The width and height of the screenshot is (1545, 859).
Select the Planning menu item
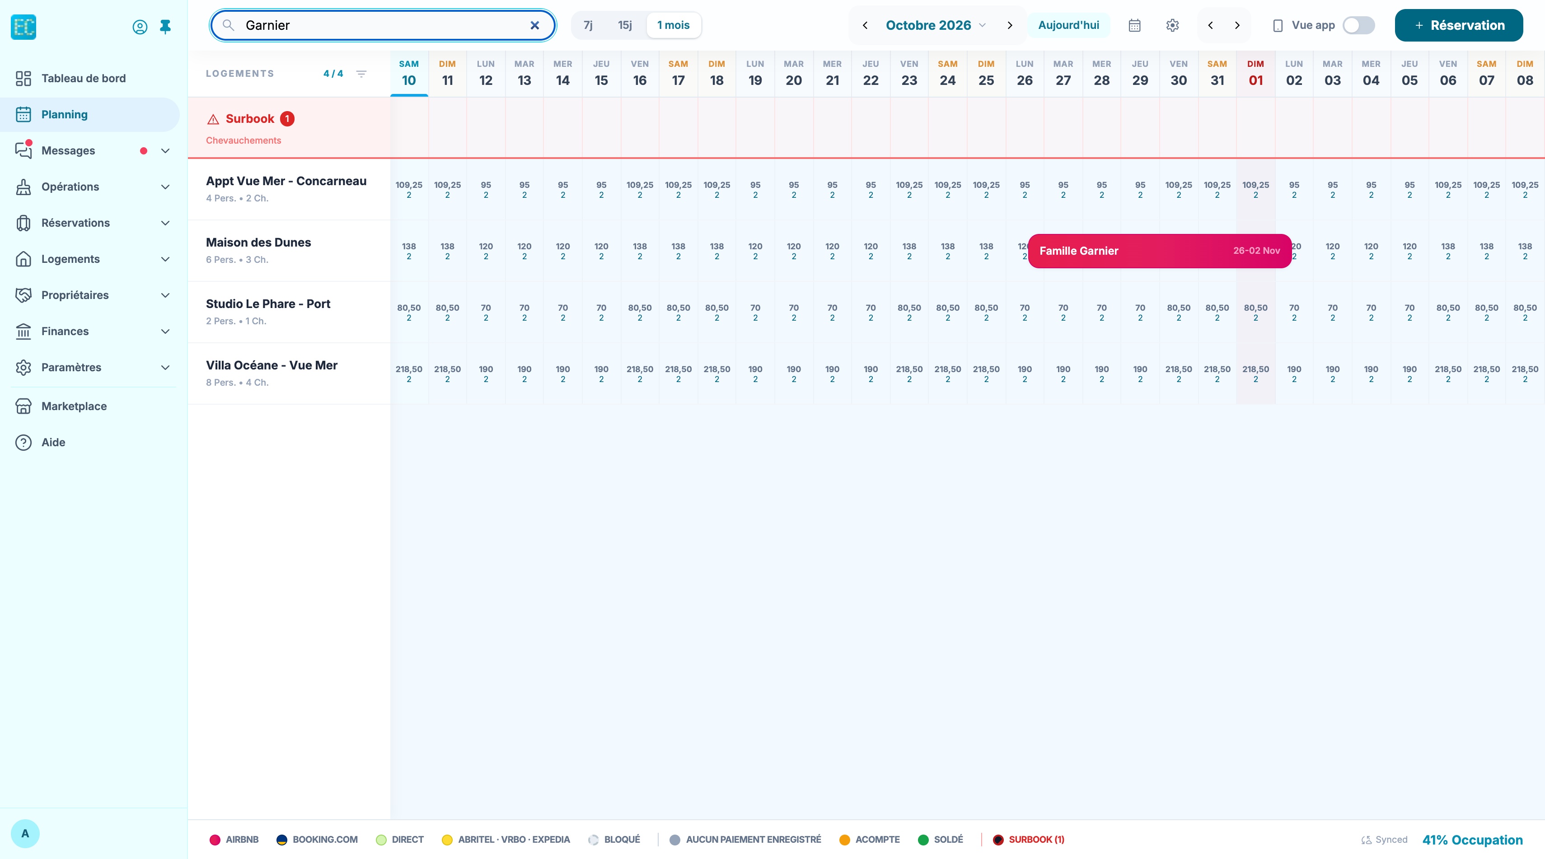click(x=90, y=115)
